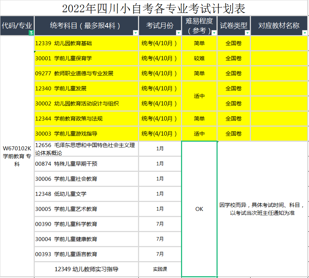Select the empty yellow 对应教材名称 cell in the 09277 row
Image resolution: width=309 pixels, height=278 pixels.
pos(279,74)
